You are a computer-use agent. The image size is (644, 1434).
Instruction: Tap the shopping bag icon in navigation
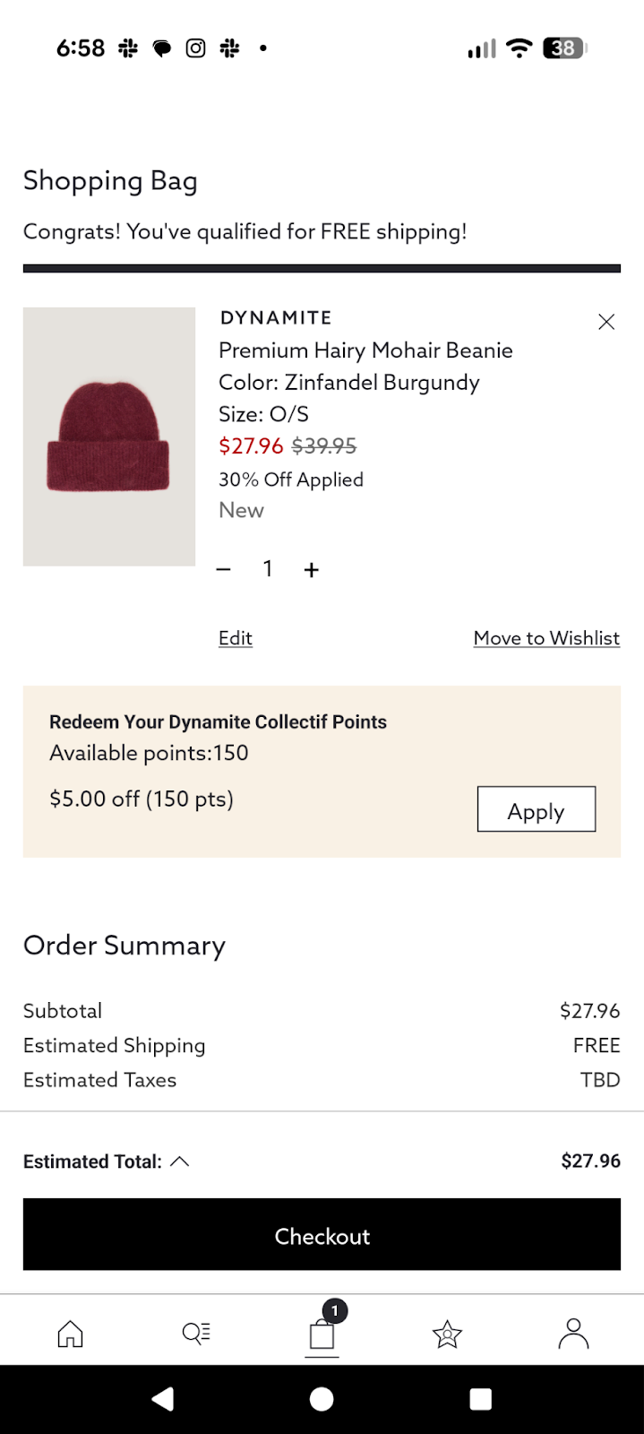tap(322, 1334)
